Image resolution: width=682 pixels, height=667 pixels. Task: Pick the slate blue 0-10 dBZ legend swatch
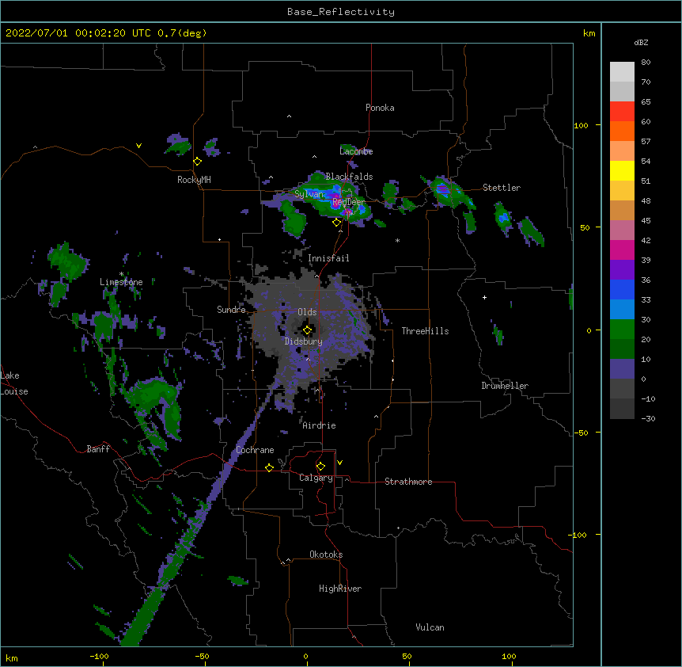(622, 369)
